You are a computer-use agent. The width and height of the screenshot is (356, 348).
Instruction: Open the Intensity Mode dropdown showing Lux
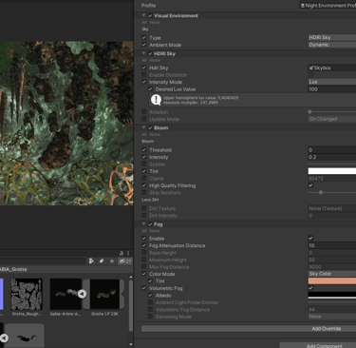coord(332,82)
